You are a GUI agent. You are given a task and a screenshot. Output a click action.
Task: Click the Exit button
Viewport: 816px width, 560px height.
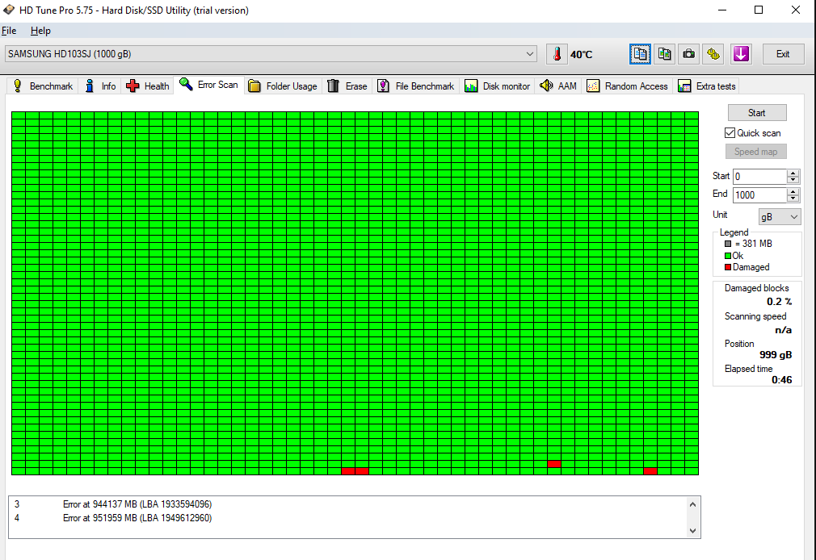783,54
